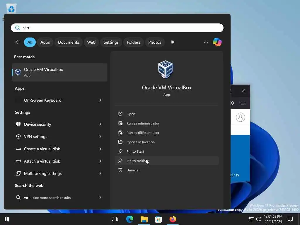This screenshot has height=225, width=300.
Task: Click the Create a virtual disk drive icon
Action: click(x=18, y=149)
